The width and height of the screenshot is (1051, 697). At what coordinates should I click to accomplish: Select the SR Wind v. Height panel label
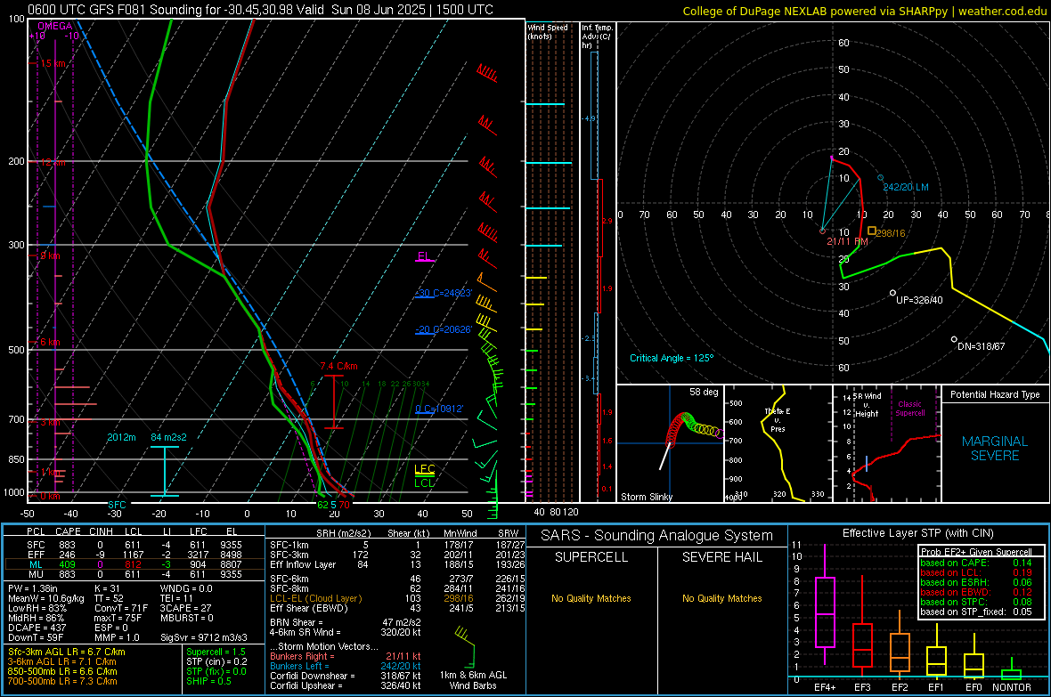[x=867, y=405]
